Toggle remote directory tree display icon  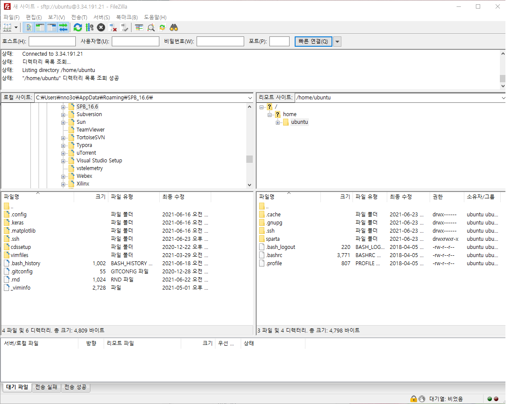click(x=52, y=27)
